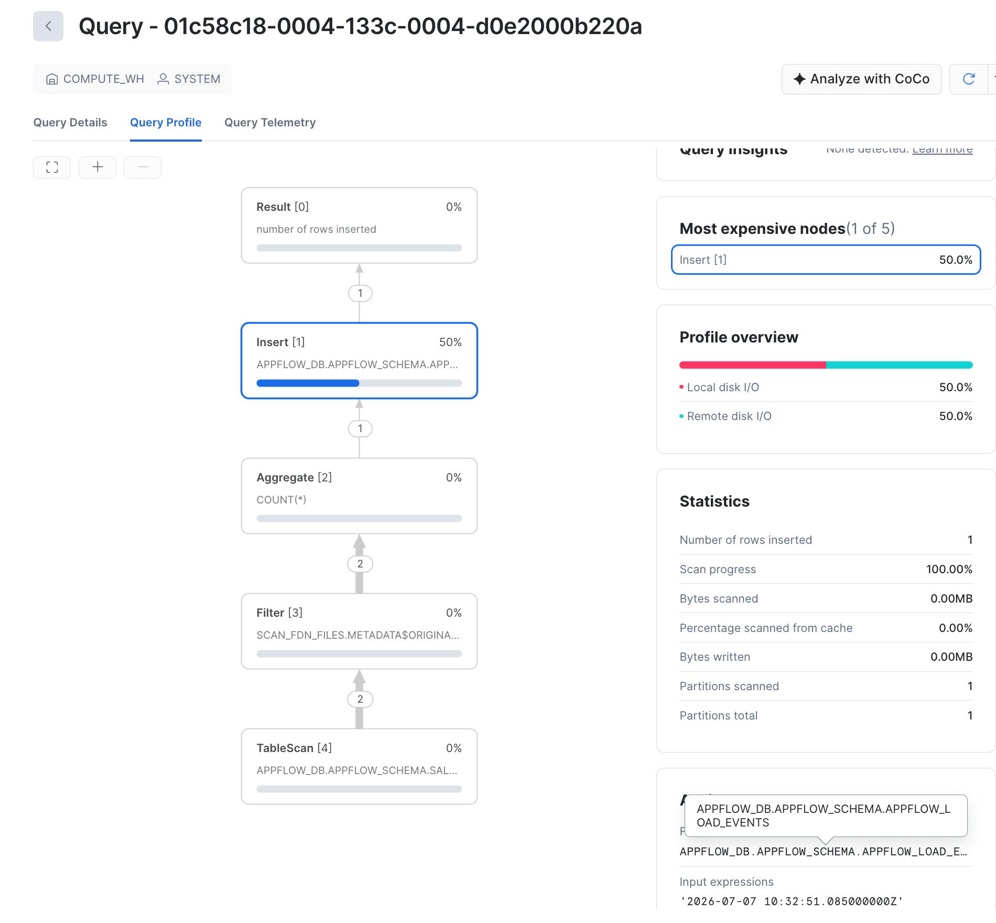
Task: Click the Profile overview color bar
Action: [826, 365]
